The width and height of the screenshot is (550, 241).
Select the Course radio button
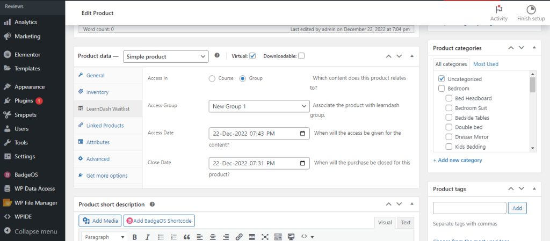click(212, 78)
